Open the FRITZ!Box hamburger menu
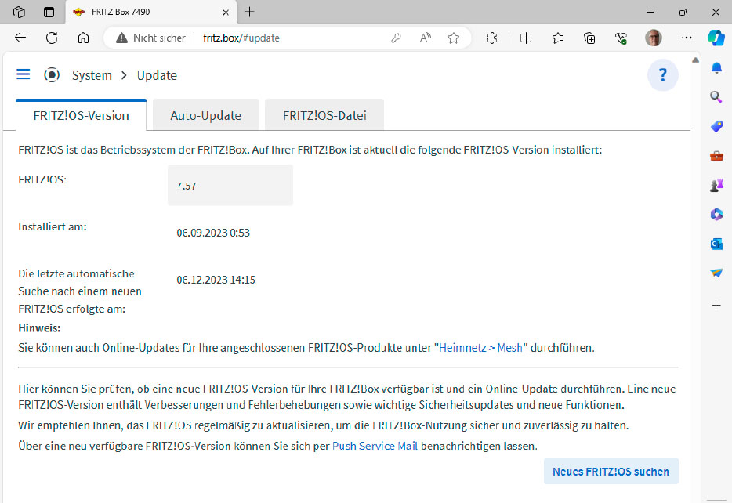 click(x=23, y=74)
